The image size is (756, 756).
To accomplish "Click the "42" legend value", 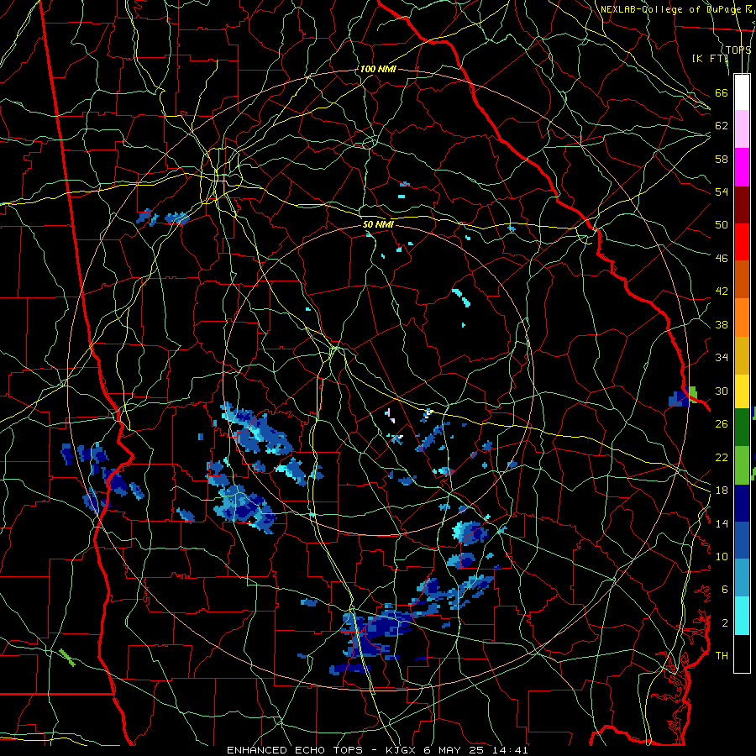I will 722,291.
